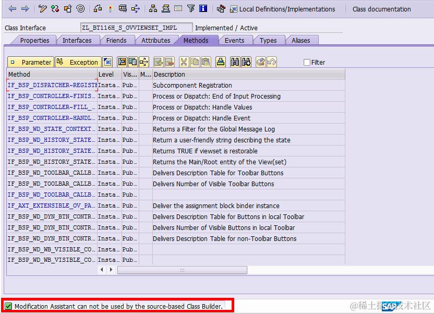The image size is (434, 314).
Task: Click the left arrow of the horizontal scrollbar
Action: pyautogui.click(x=102, y=270)
